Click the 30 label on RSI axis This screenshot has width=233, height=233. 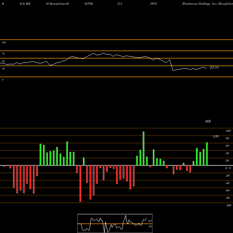(3, 69)
